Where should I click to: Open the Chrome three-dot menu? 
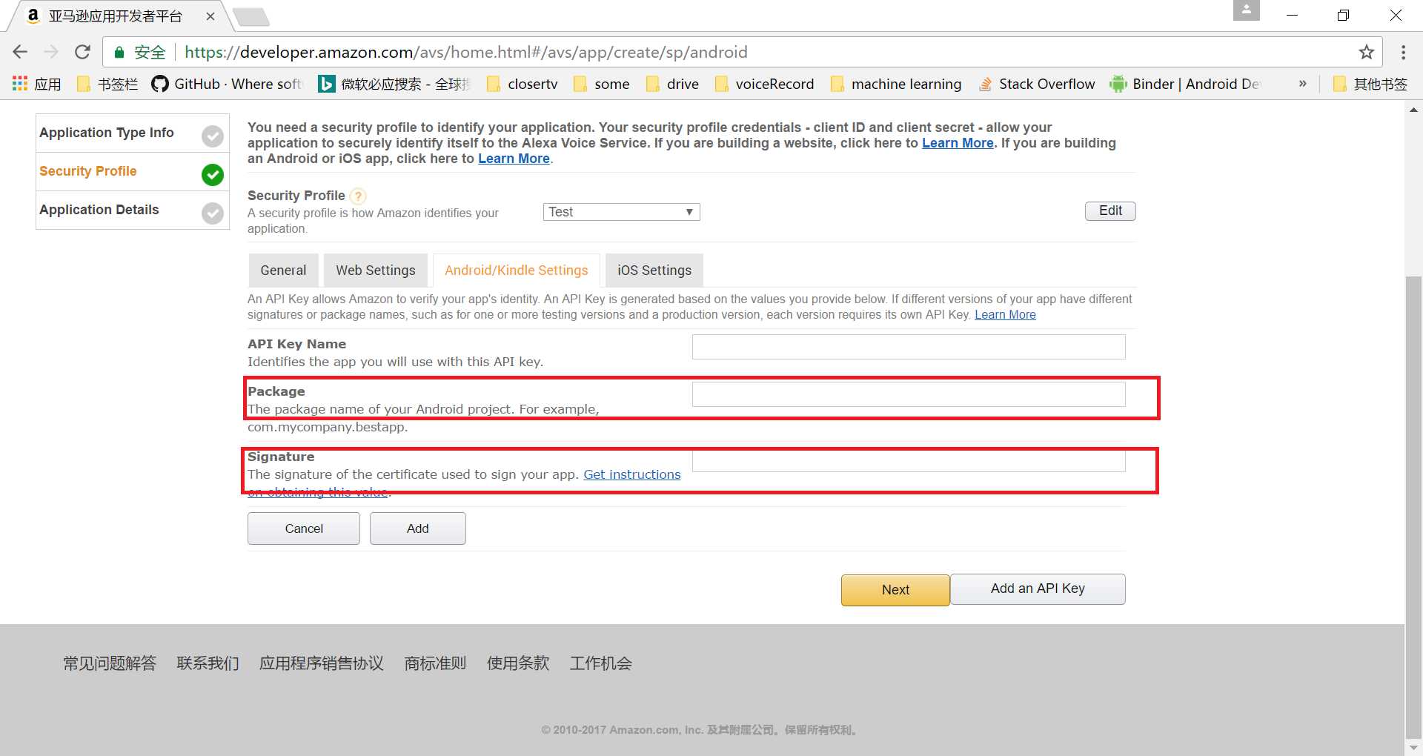tap(1402, 52)
